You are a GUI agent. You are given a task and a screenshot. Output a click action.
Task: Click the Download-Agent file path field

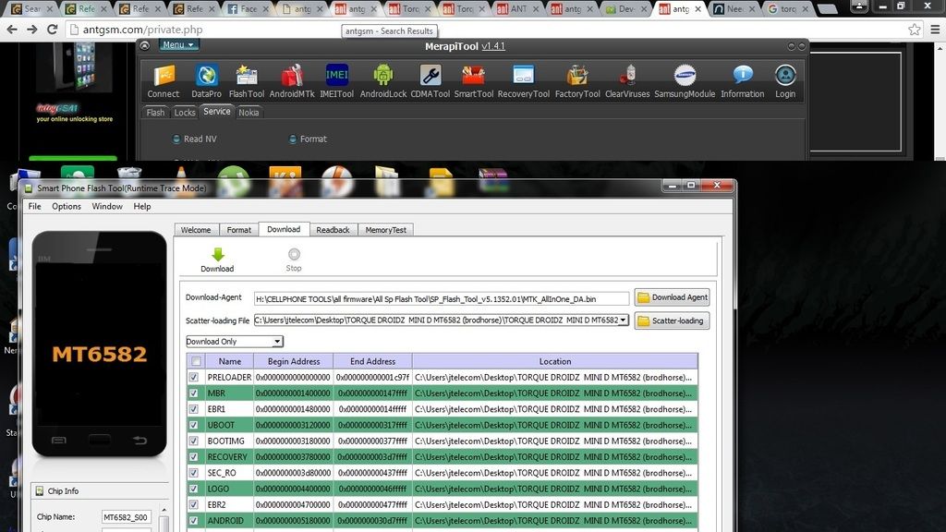point(442,298)
